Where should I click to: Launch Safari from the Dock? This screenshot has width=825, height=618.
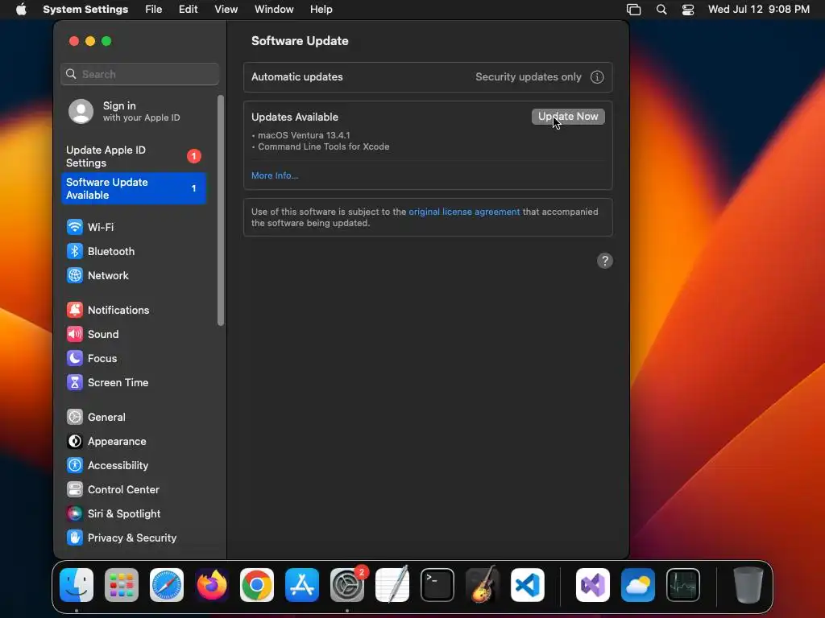167,584
